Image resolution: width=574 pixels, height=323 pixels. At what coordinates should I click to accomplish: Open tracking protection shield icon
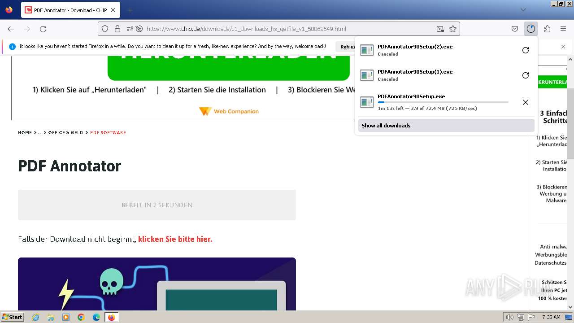[105, 29]
